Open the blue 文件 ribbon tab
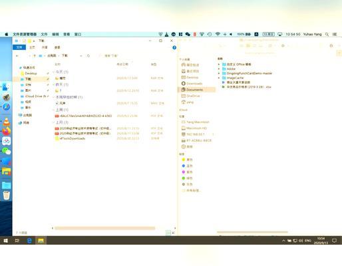 pyautogui.click(x=19, y=47)
